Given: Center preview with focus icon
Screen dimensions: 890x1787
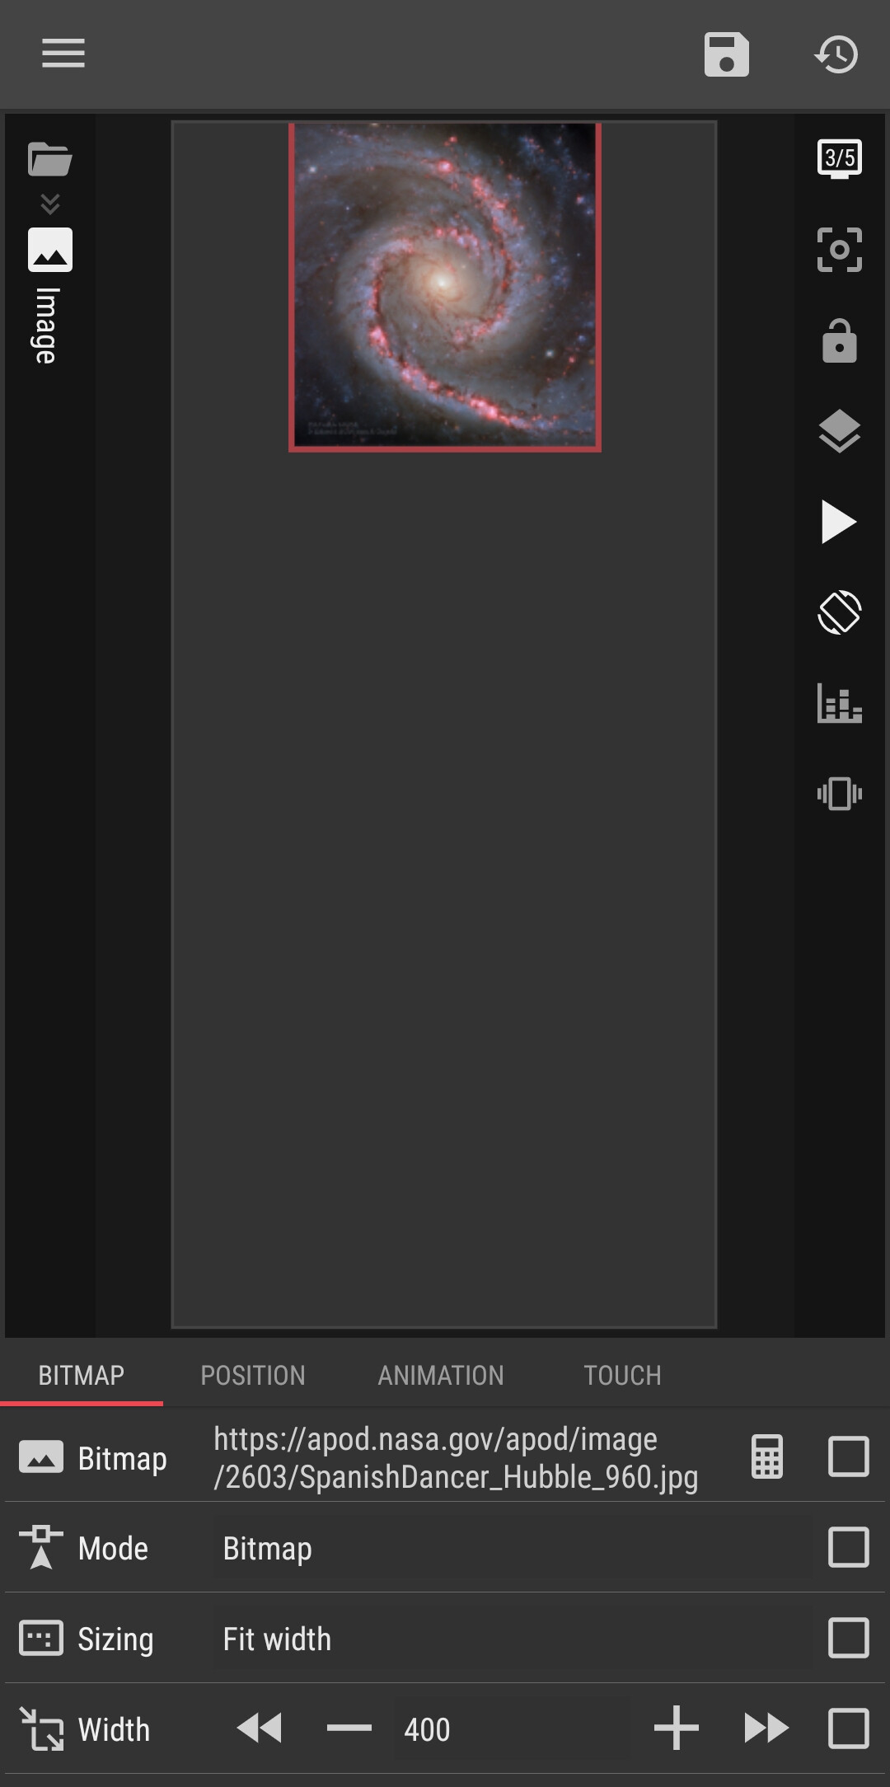Looking at the screenshot, I should (839, 250).
